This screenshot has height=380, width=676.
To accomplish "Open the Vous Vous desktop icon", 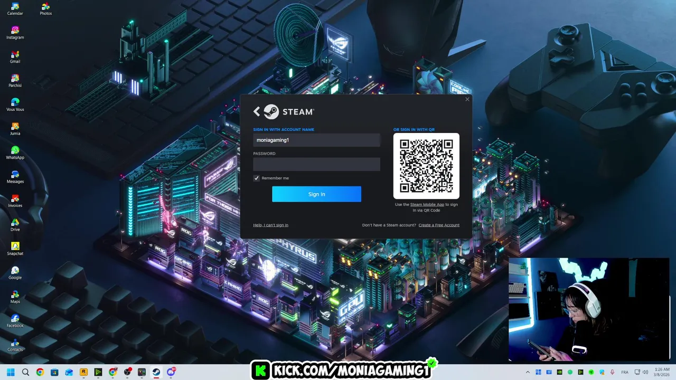I will [15, 104].
